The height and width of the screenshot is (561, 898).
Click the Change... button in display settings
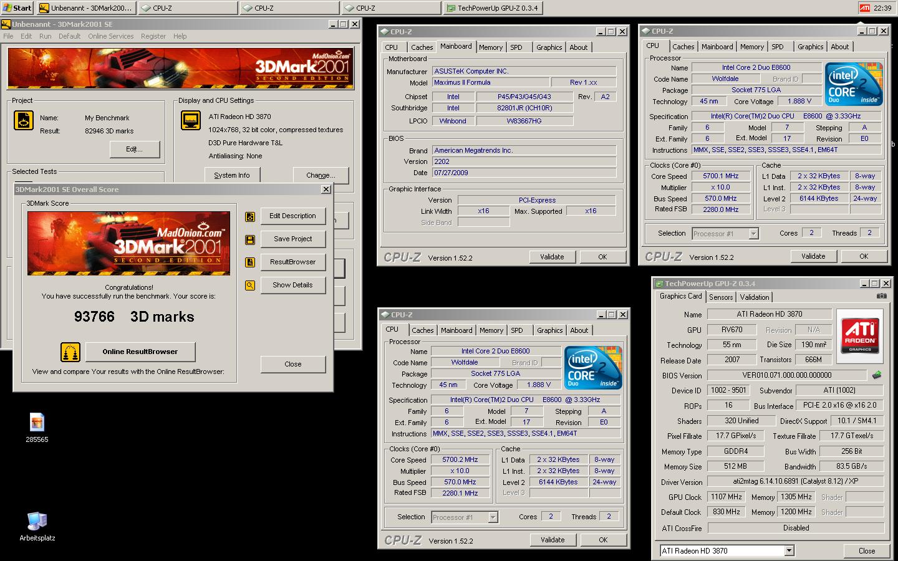point(321,176)
